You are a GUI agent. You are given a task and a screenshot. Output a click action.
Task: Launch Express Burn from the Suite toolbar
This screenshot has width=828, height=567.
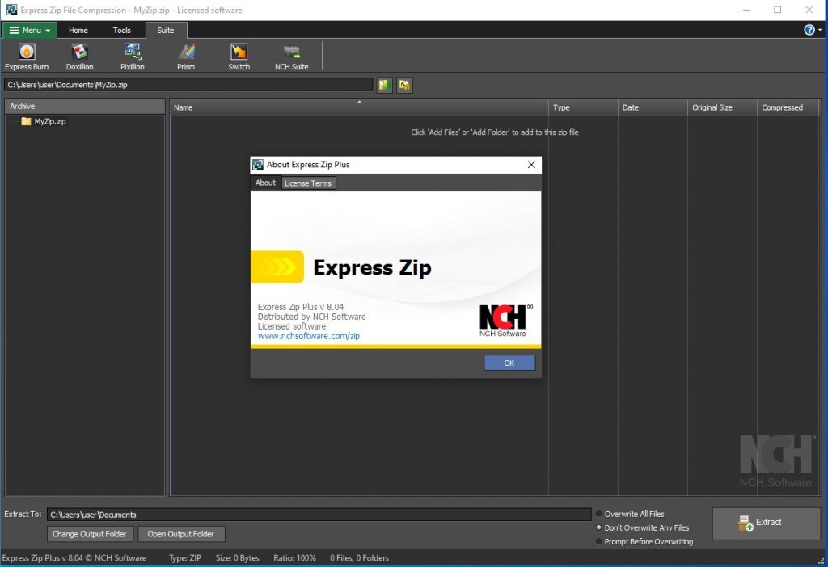coord(27,57)
